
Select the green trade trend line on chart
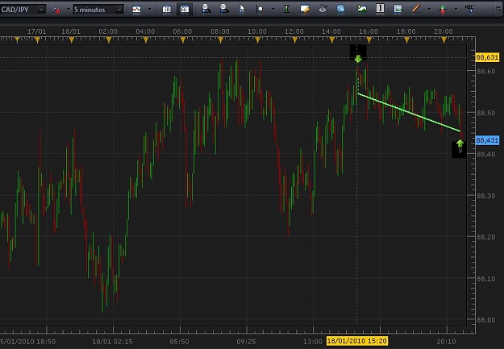pyautogui.click(x=409, y=112)
